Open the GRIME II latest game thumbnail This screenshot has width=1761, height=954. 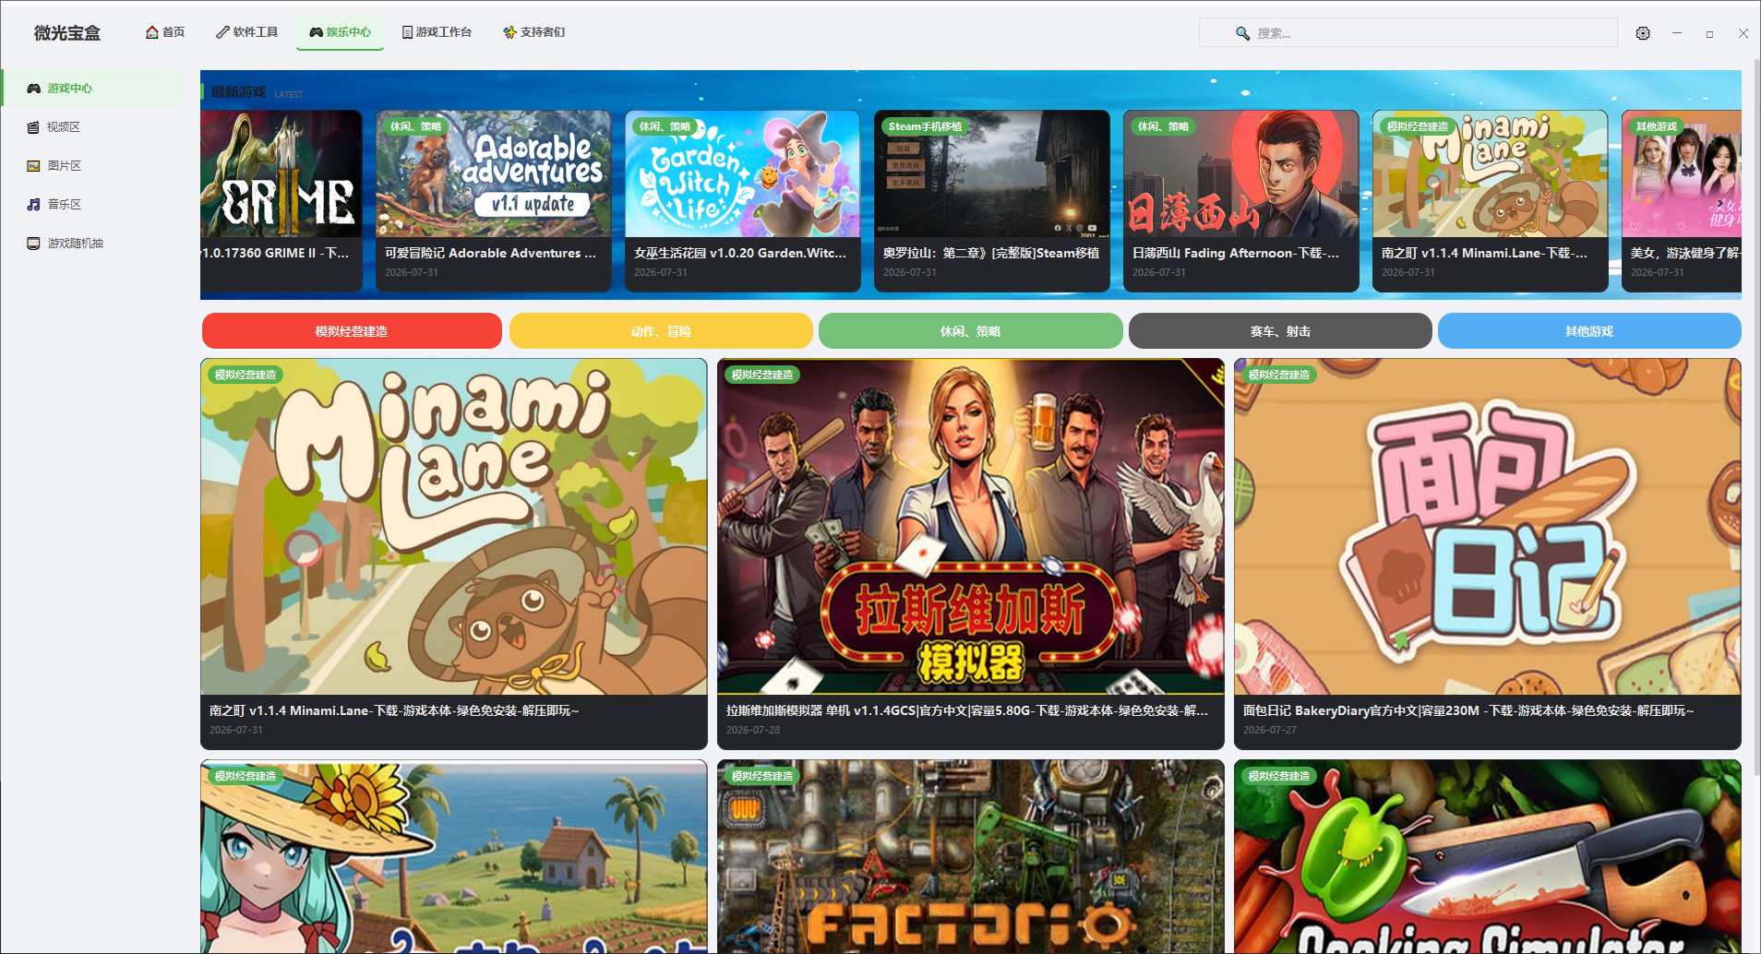point(282,173)
